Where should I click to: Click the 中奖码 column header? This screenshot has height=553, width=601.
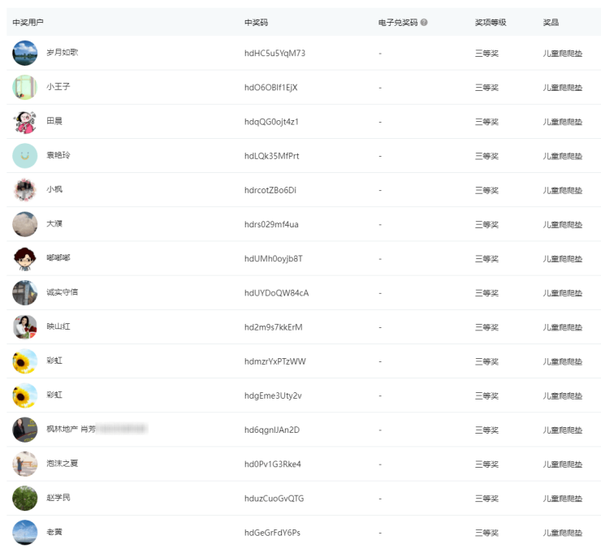(256, 22)
